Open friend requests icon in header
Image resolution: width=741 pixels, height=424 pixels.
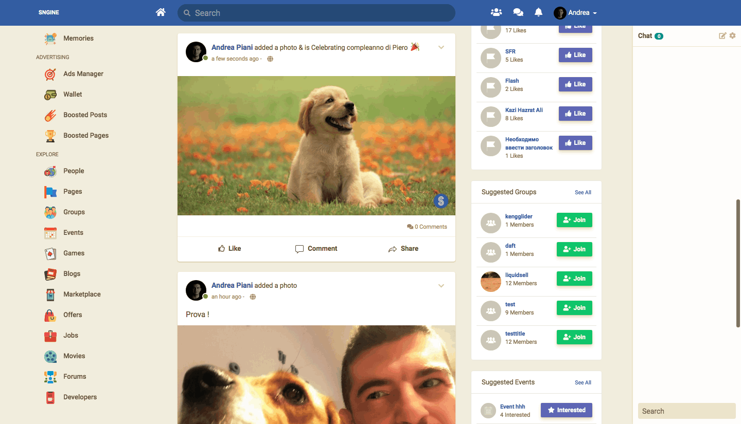496,12
